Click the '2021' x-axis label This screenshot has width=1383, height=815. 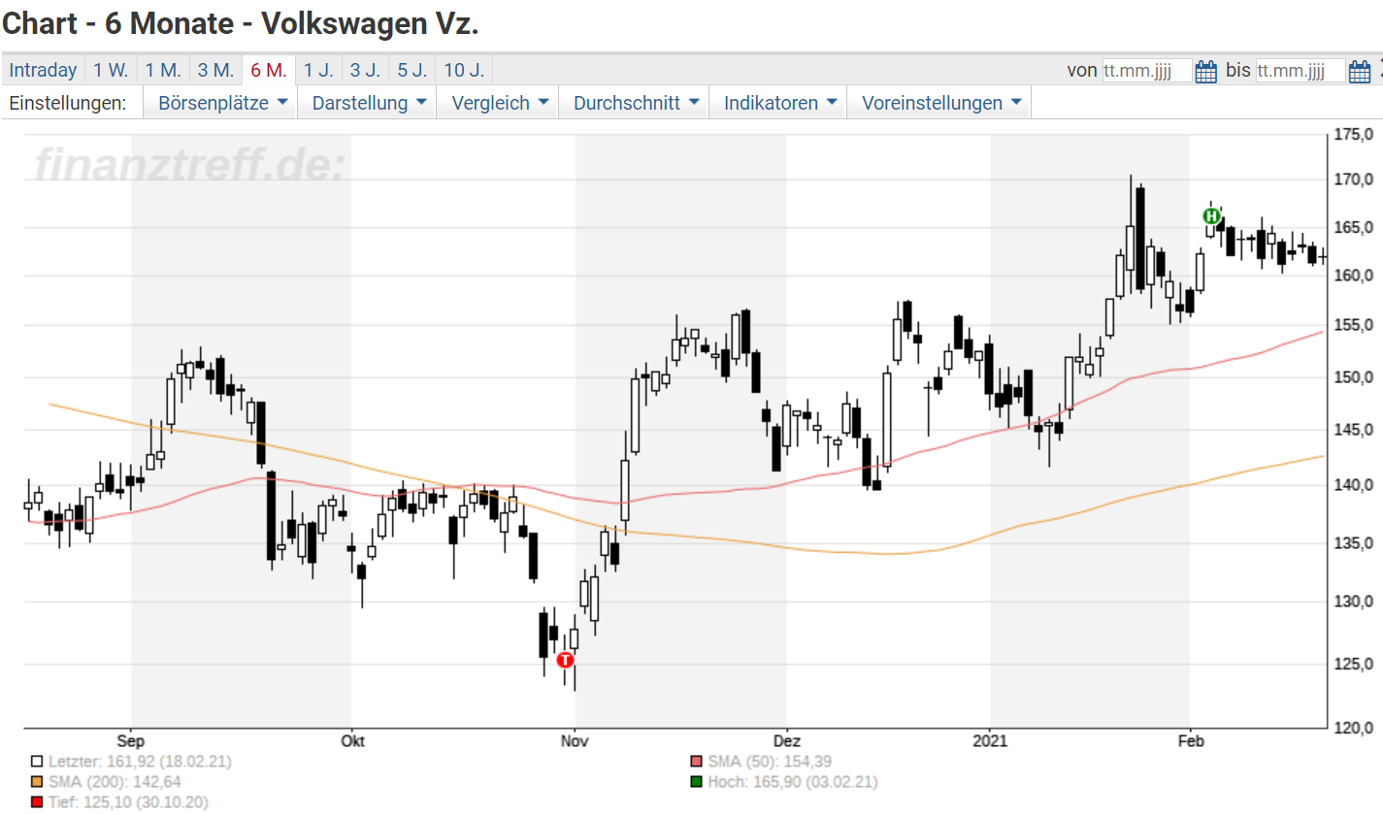tap(991, 741)
